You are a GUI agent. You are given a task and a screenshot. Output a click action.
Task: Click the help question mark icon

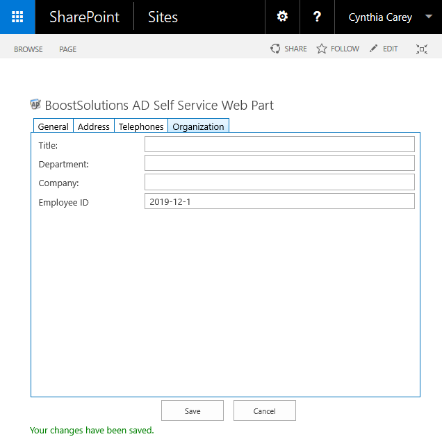point(317,17)
